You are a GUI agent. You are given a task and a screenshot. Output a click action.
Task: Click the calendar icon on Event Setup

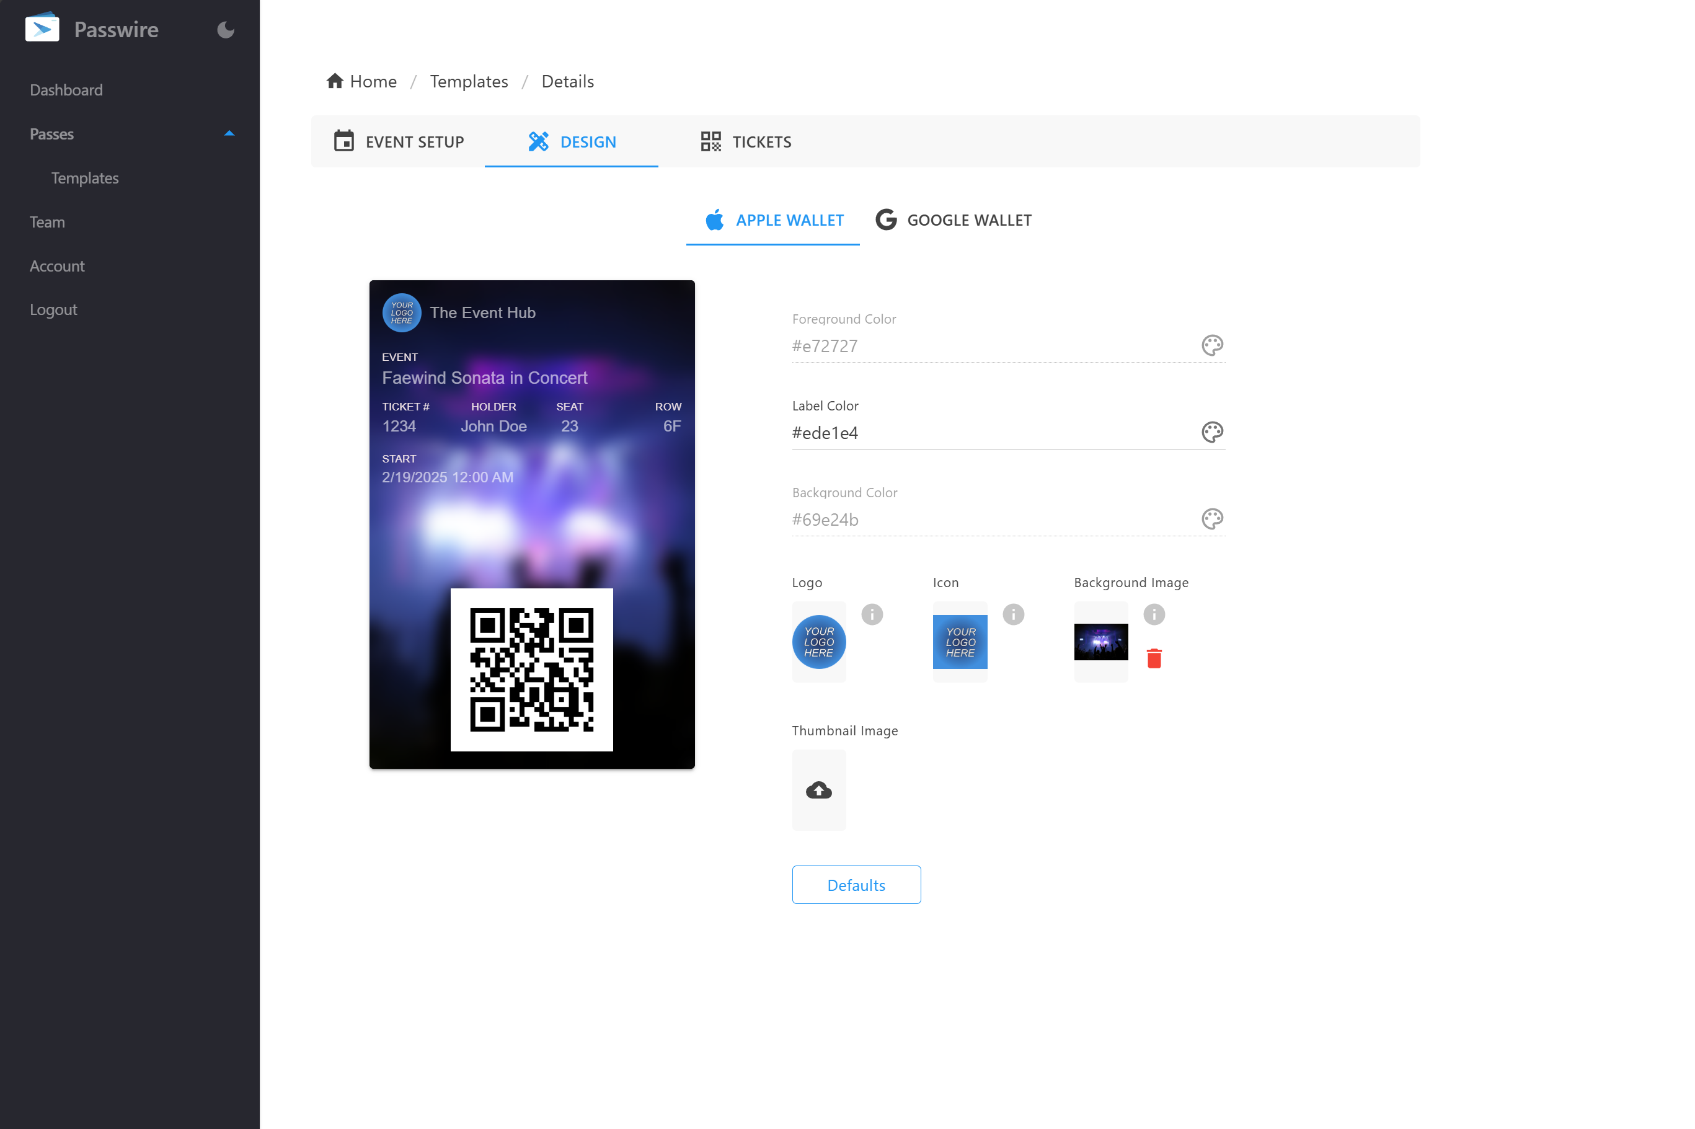(x=344, y=140)
